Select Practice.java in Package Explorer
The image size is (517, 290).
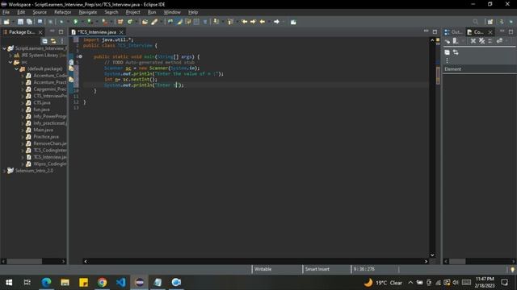46,137
